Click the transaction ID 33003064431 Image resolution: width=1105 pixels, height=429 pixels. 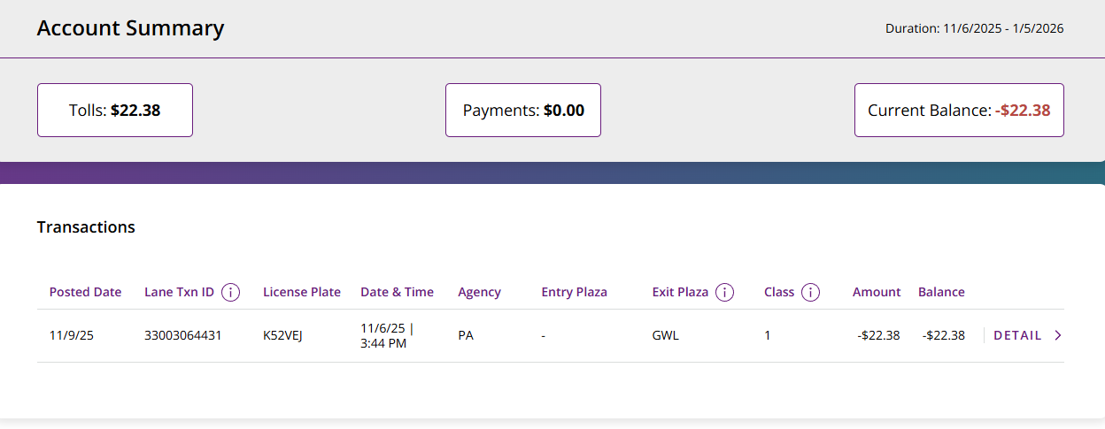[183, 336]
